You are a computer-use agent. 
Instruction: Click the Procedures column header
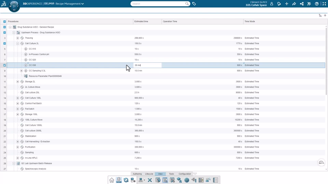point(70,21)
